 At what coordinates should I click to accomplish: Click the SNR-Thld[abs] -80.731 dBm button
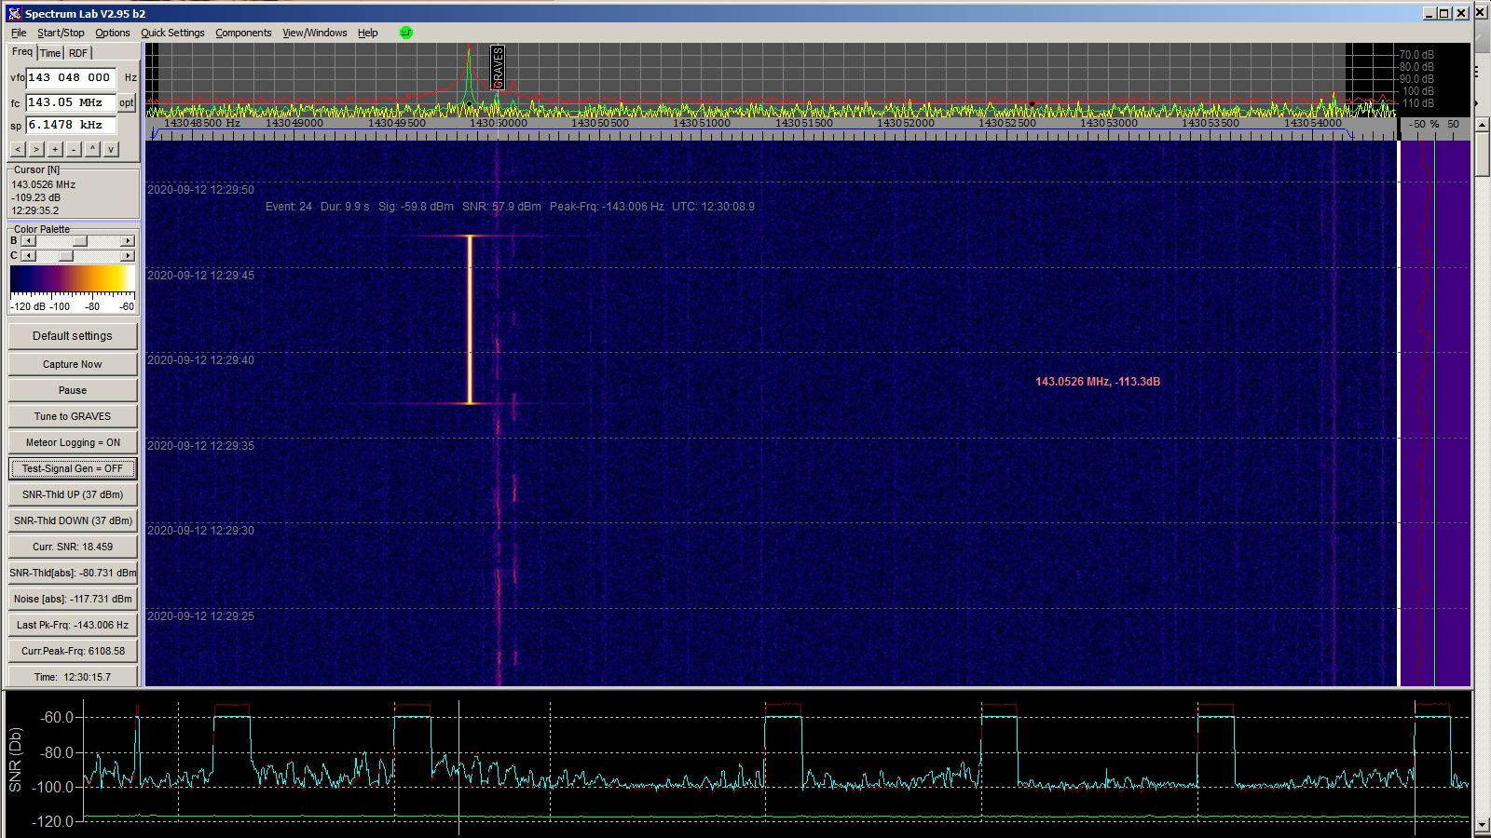pyautogui.click(x=73, y=573)
